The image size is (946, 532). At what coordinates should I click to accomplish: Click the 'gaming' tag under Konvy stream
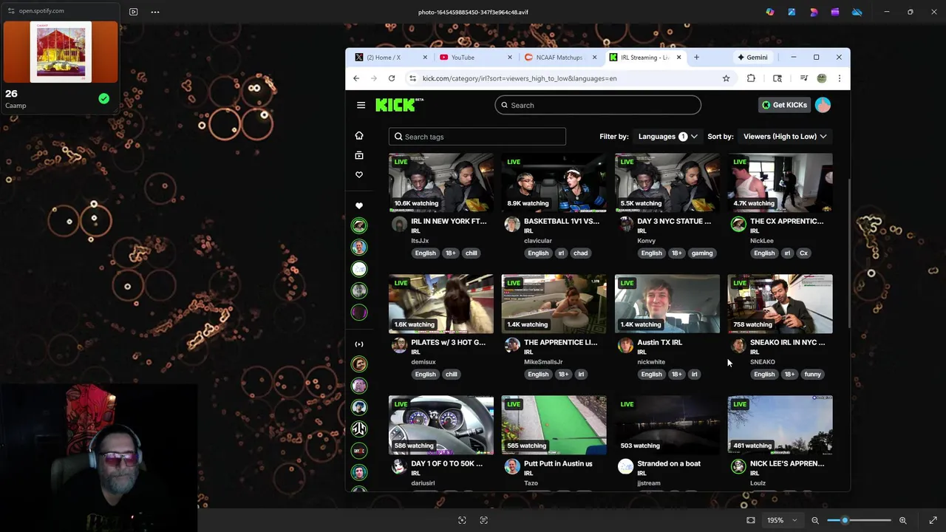click(x=702, y=253)
